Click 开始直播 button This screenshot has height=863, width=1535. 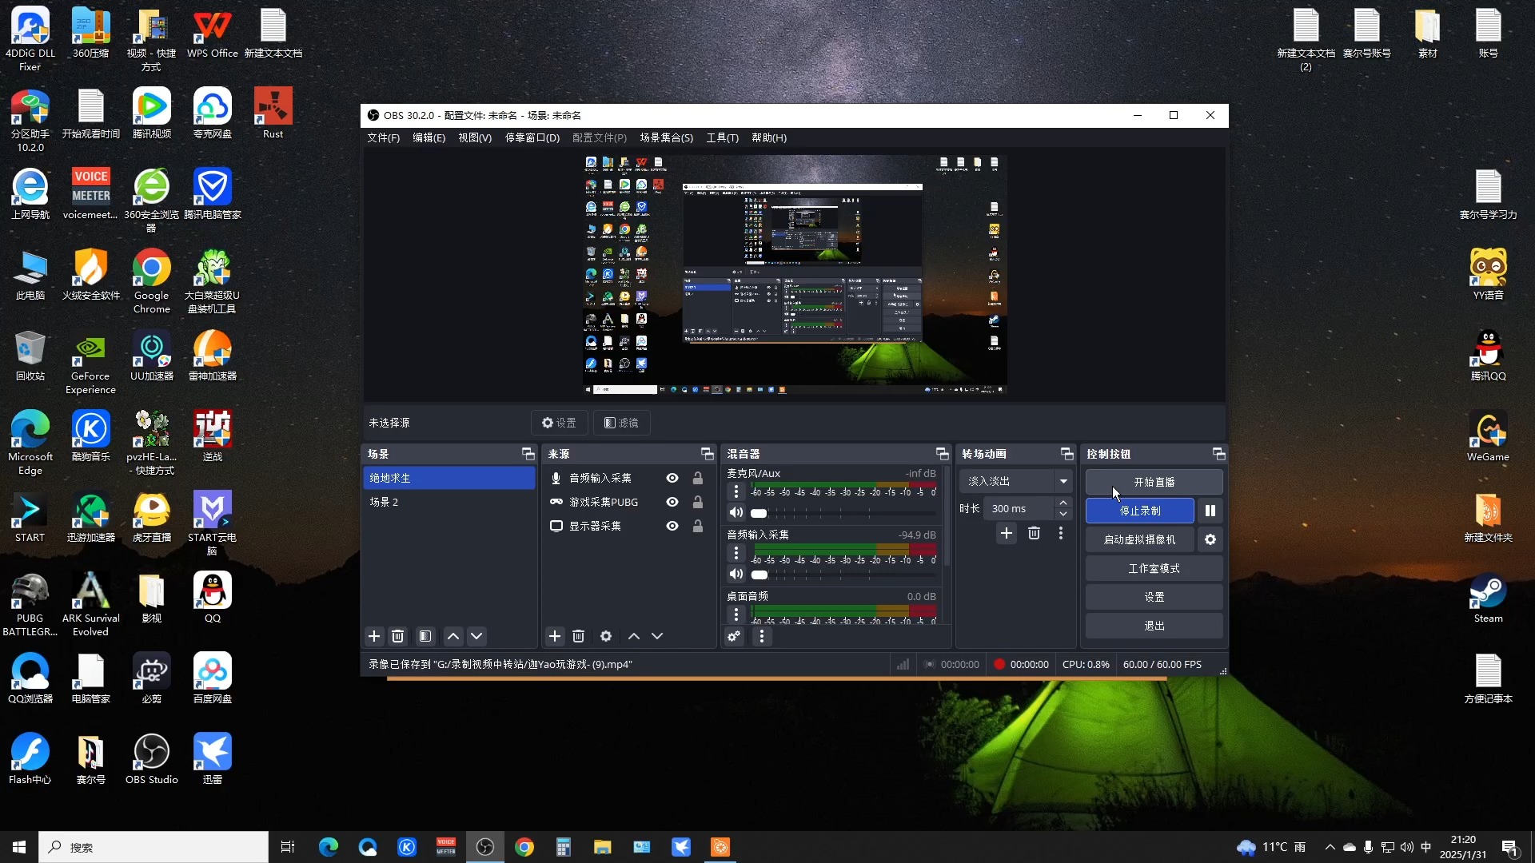tap(1154, 482)
